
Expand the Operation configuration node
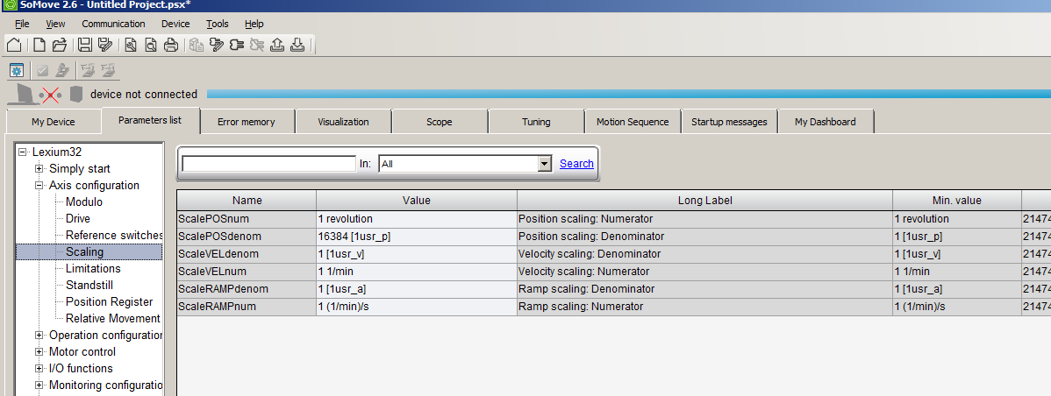(39, 336)
